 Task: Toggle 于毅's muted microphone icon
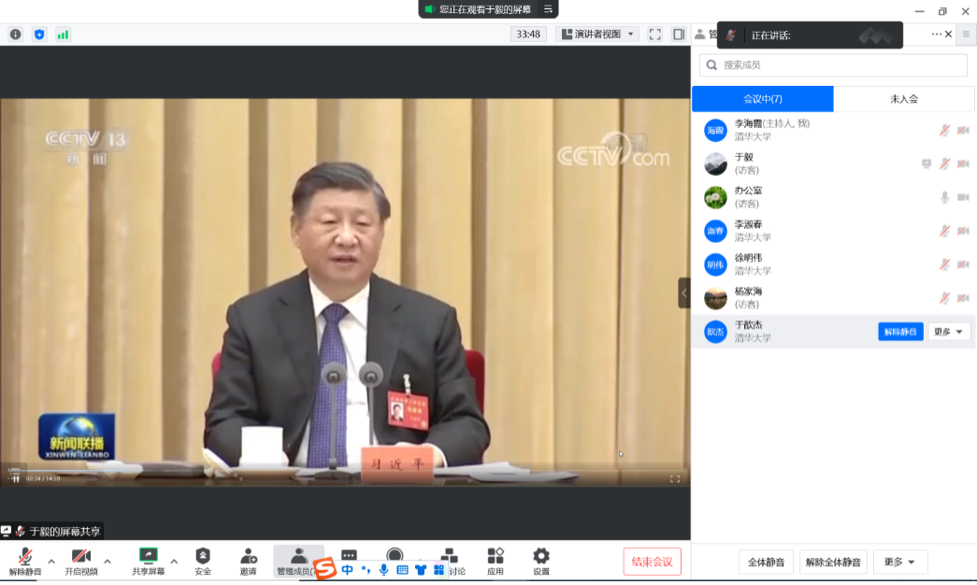pos(944,164)
